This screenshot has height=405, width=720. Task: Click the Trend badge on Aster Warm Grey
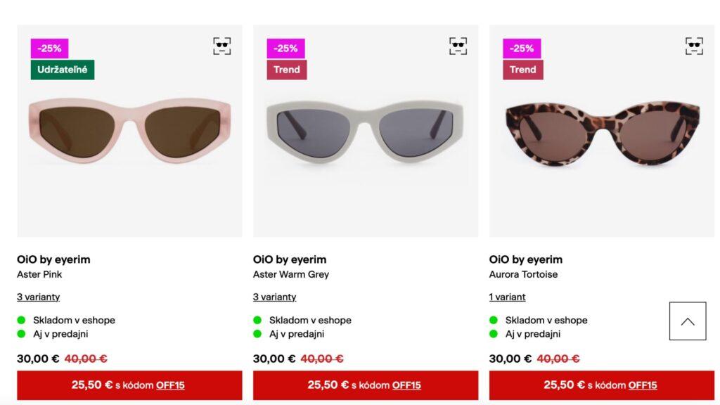[287, 70]
